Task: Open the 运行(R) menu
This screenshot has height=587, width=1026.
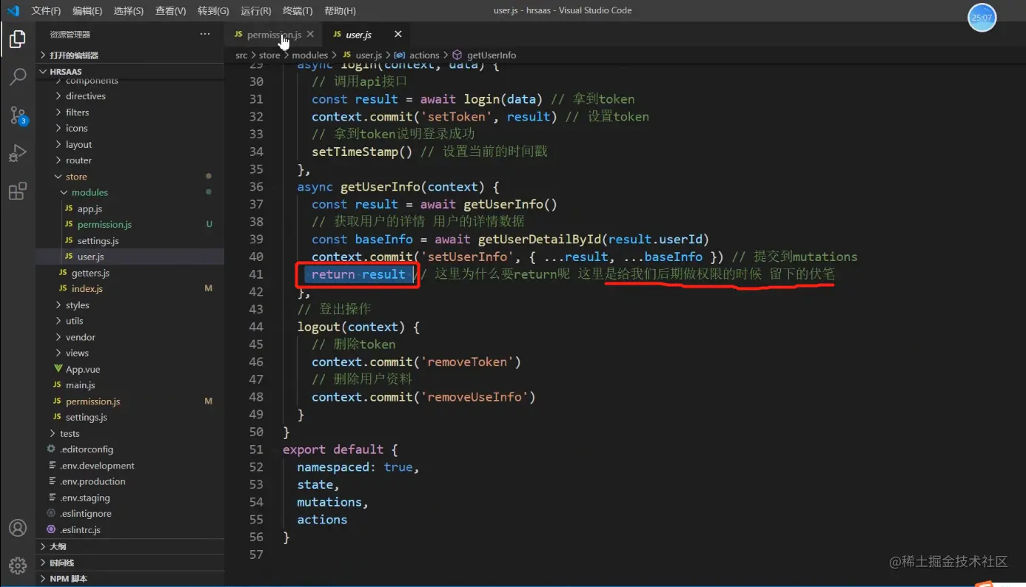Action: [256, 11]
